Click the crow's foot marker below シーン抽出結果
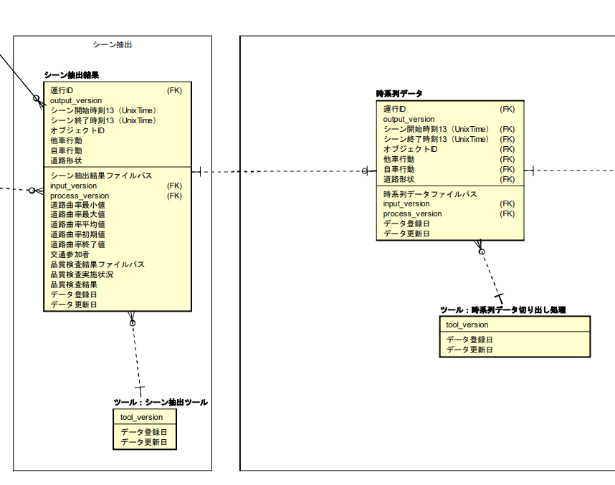This screenshot has width=615, height=485. [131, 318]
